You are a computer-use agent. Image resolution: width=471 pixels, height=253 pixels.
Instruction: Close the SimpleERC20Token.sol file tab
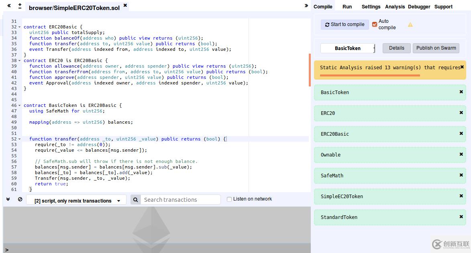[125, 6]
